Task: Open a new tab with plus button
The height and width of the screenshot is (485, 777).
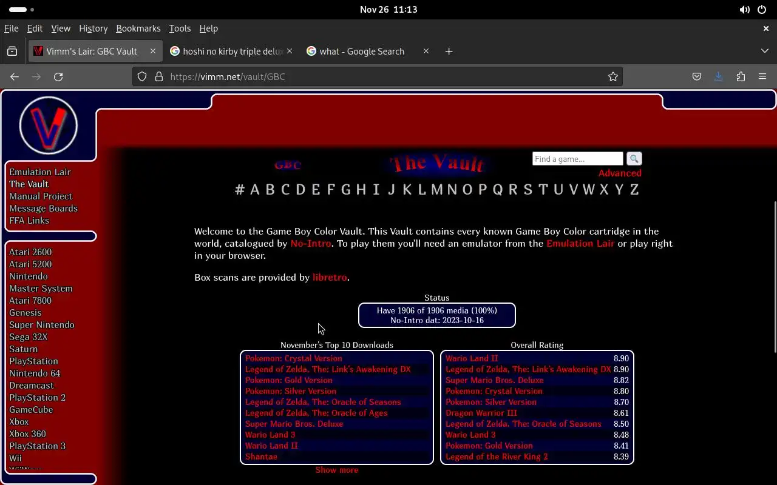Action: coord(449,52)
